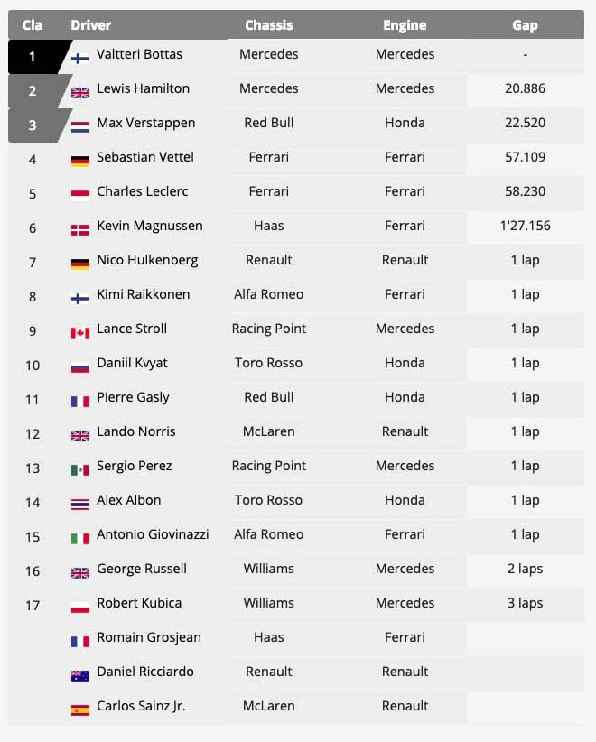Click the Australia flag beside Daniel Ricciardo

coord(80,676)
